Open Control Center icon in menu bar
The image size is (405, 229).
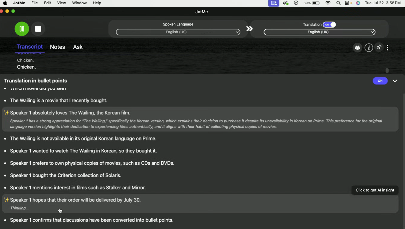pos(347,3)
